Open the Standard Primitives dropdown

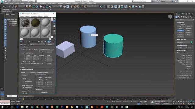[185, 20]
